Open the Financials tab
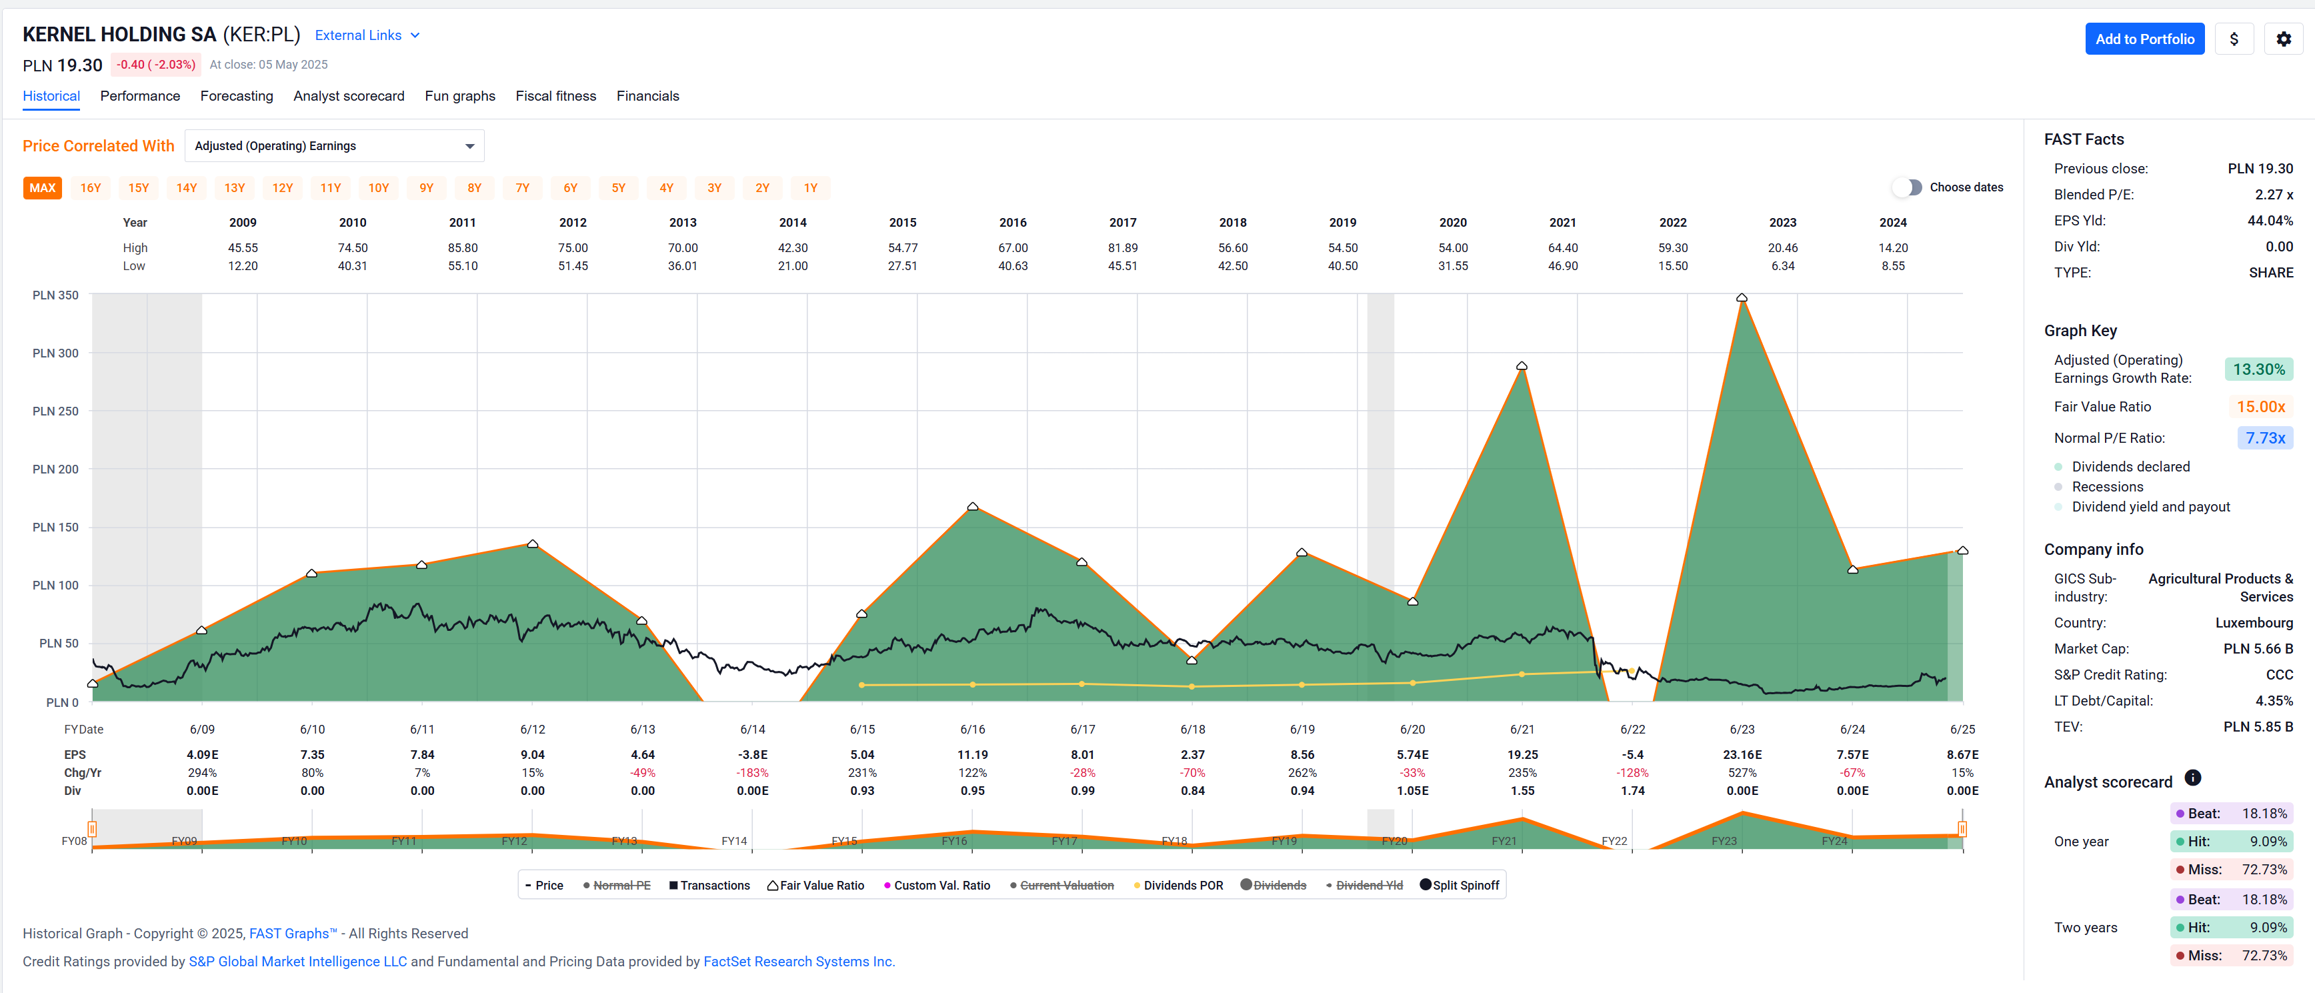The height and width of the screenshot is (993, 2315). 647,96
